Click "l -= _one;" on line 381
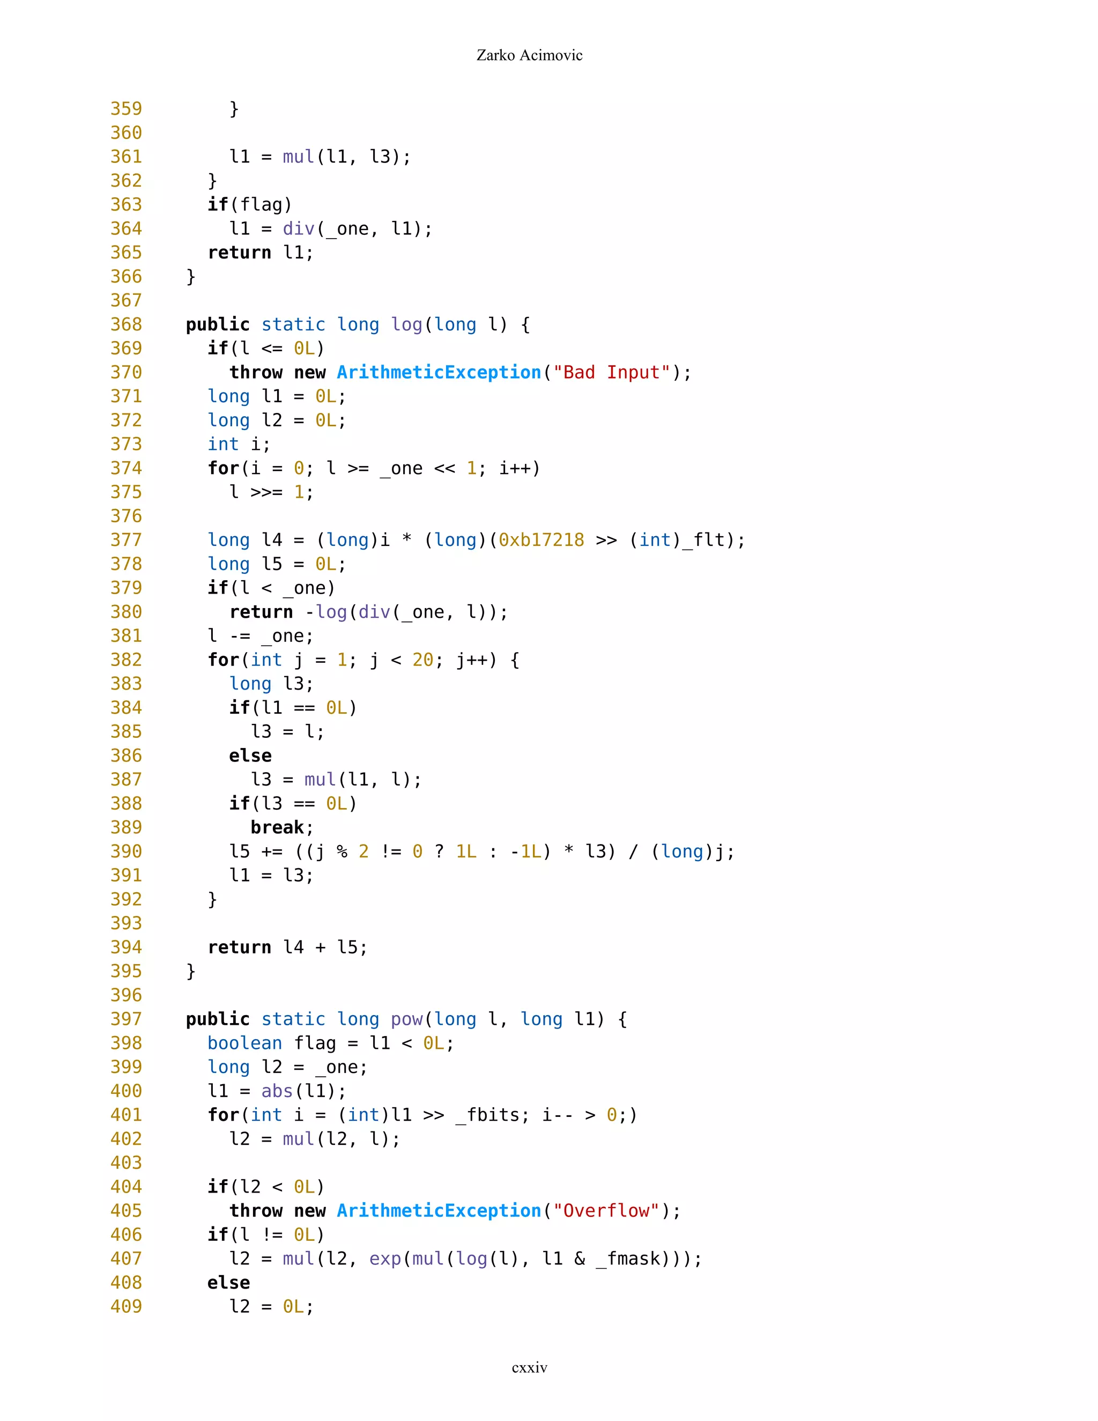Screen dimensions: 1098x1421 click(x=261, y=635)
